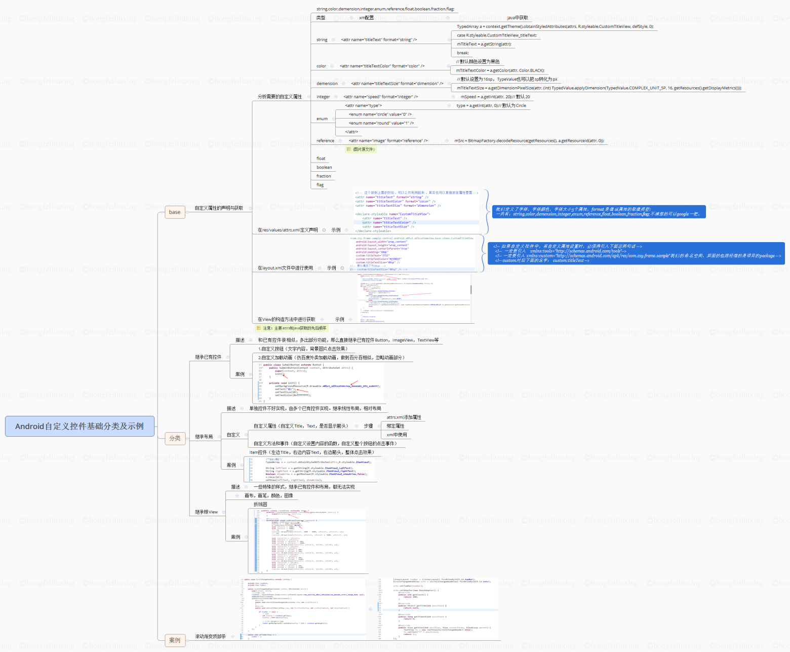
Task: Collapse the demension branch circle
Action: pos(344,84)
